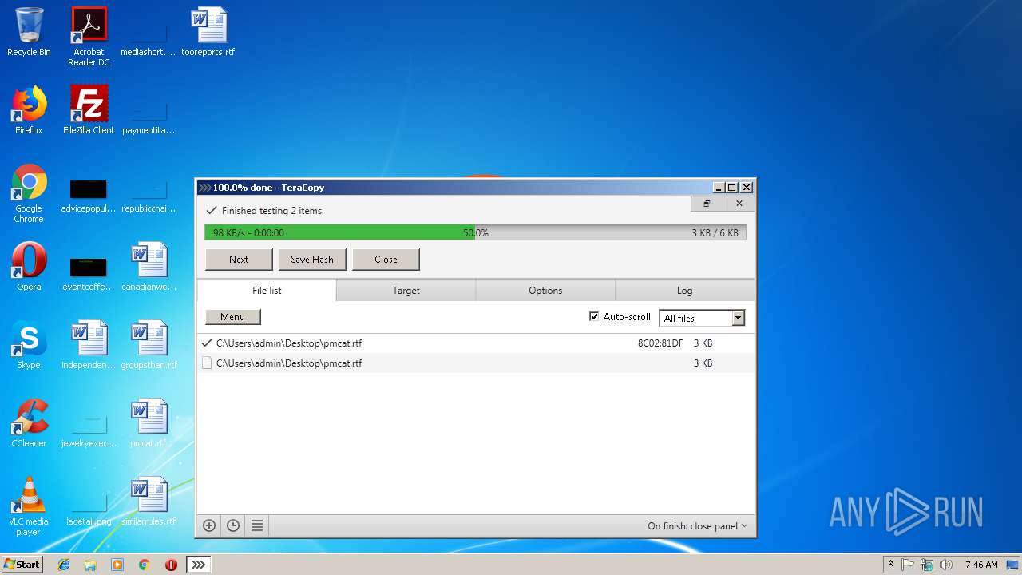Open Opera from the taskbar
This screenshot has height=575, width=1022.
pos(171,565)
